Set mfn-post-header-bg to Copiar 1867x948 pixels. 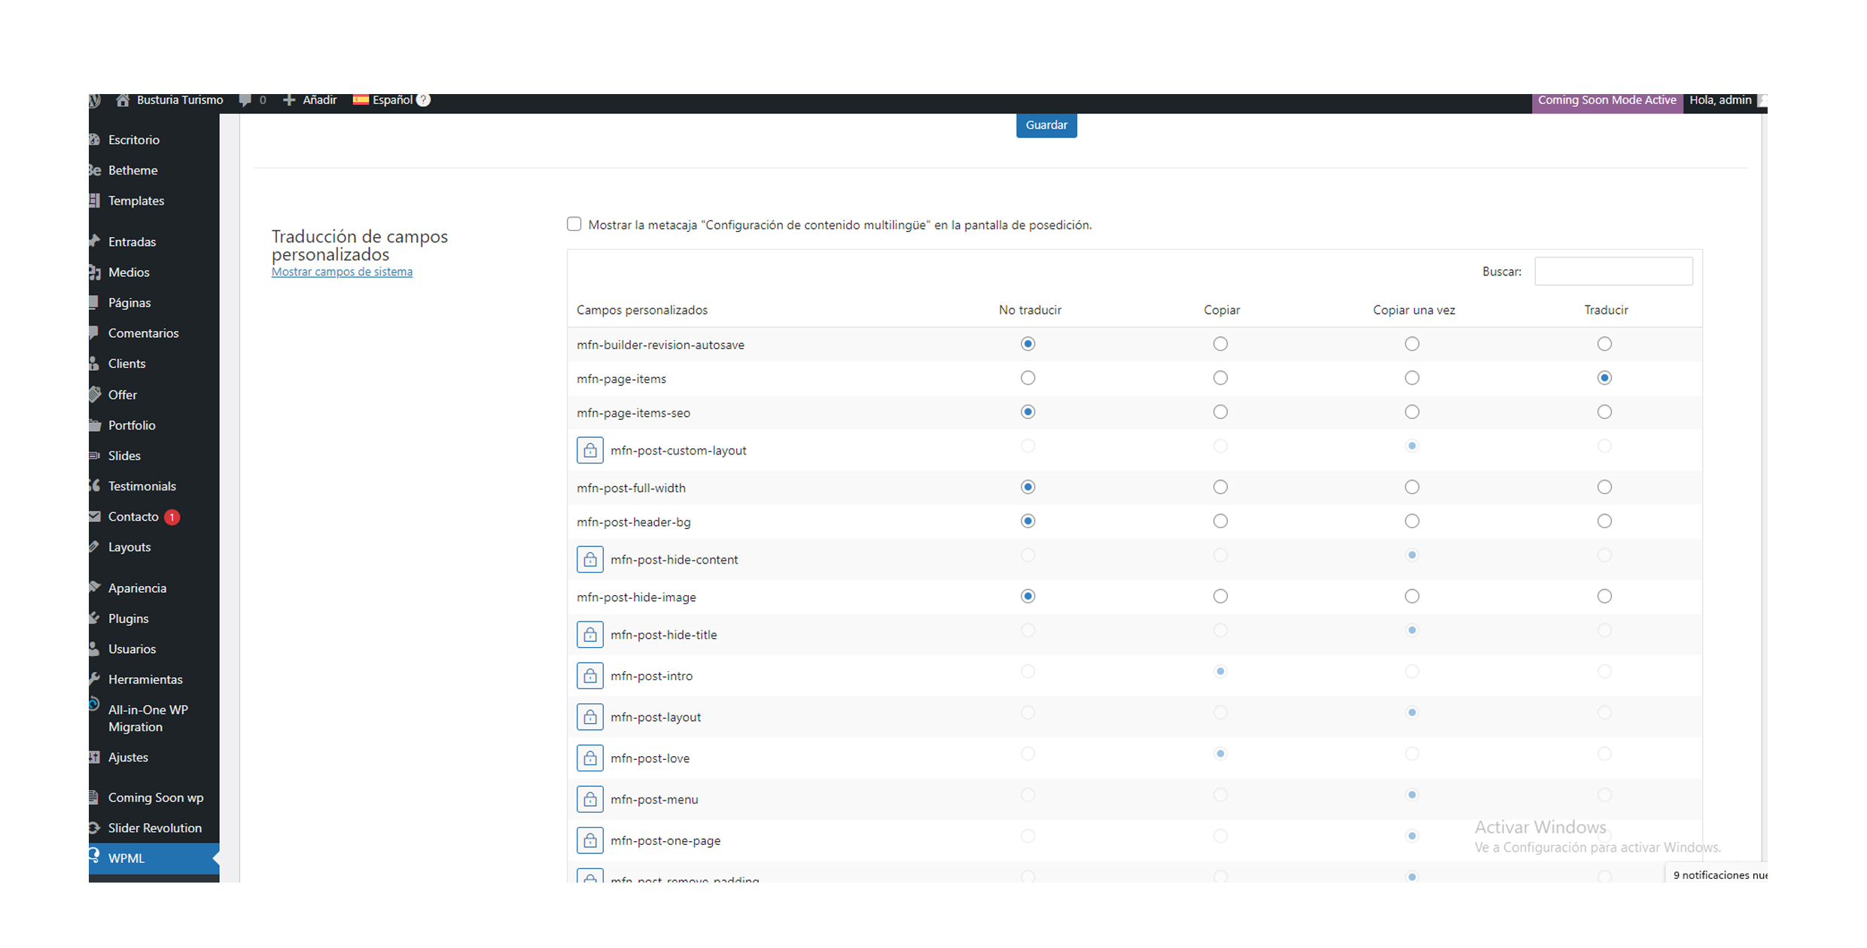pos(1220,521)
